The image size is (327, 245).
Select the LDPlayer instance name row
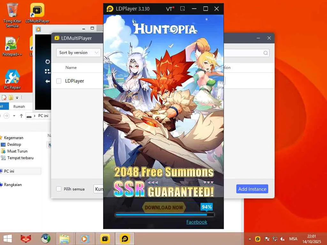click(x=74, y=81)
